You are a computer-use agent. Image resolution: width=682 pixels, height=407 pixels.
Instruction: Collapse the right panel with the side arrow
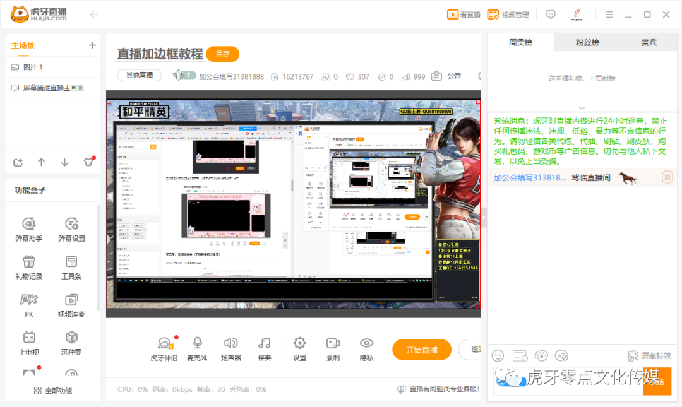[x=484, y=218]
